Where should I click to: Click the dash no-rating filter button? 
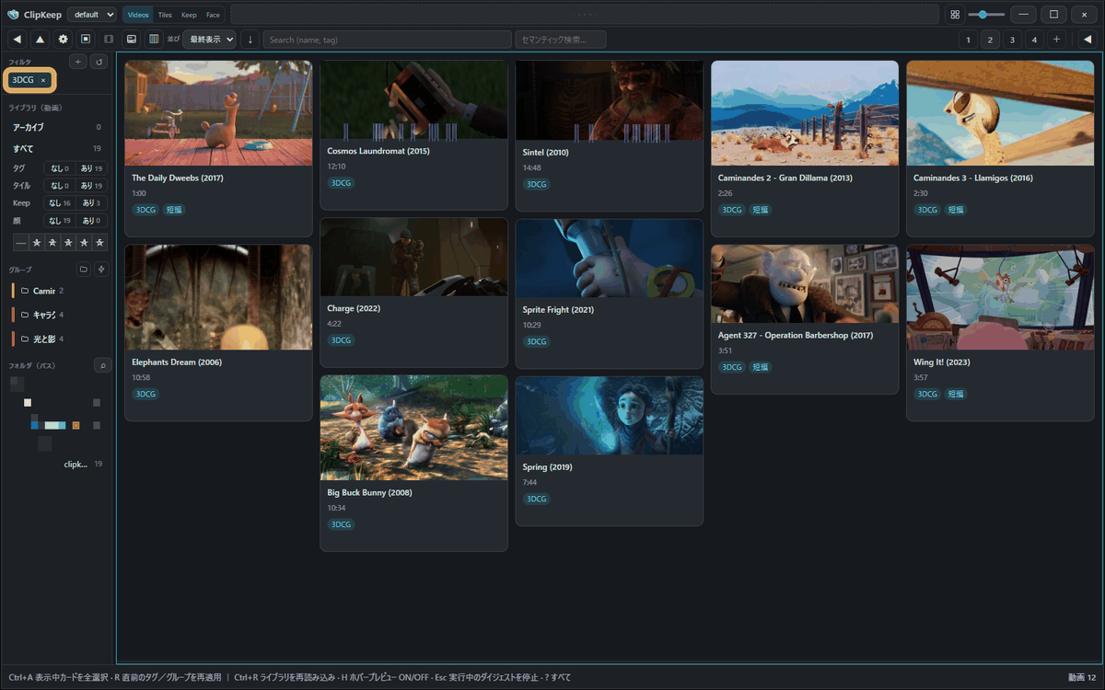point(21,243)
